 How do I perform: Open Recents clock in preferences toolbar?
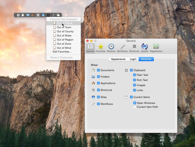tap(111, 48)
